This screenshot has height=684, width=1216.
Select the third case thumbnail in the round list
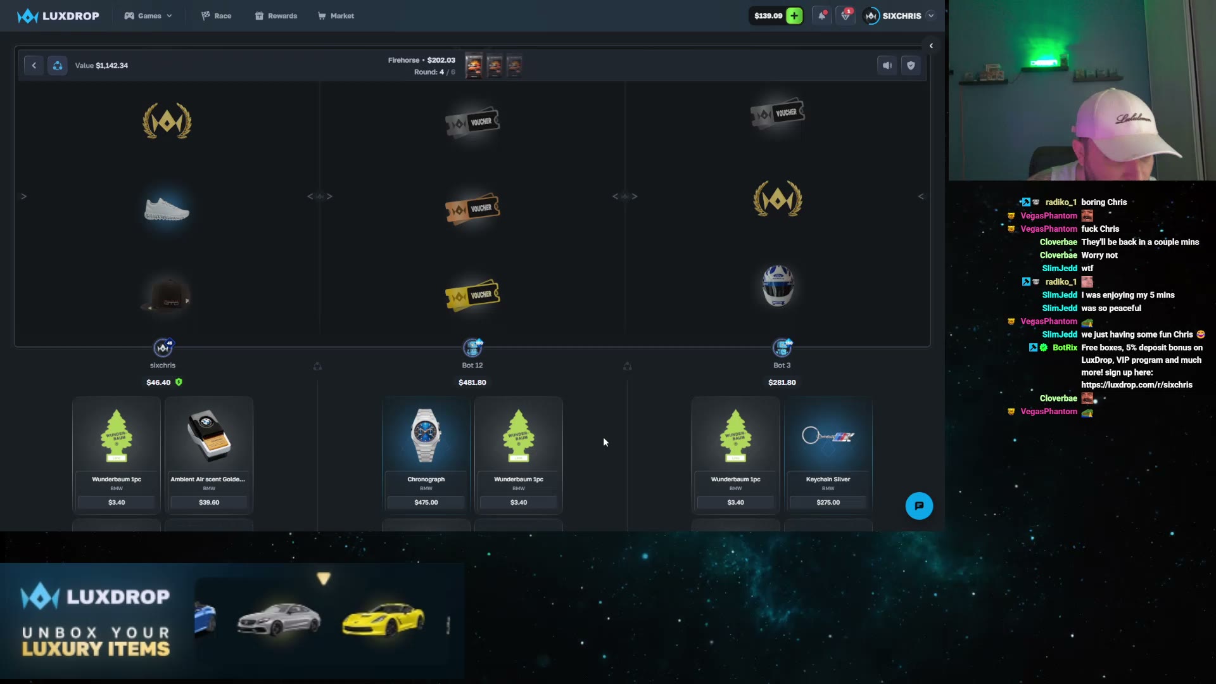click(515, 65)
